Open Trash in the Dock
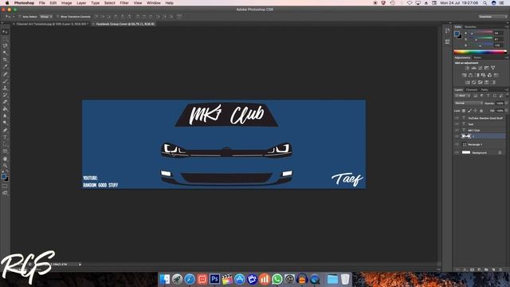 tap(345, 279)
